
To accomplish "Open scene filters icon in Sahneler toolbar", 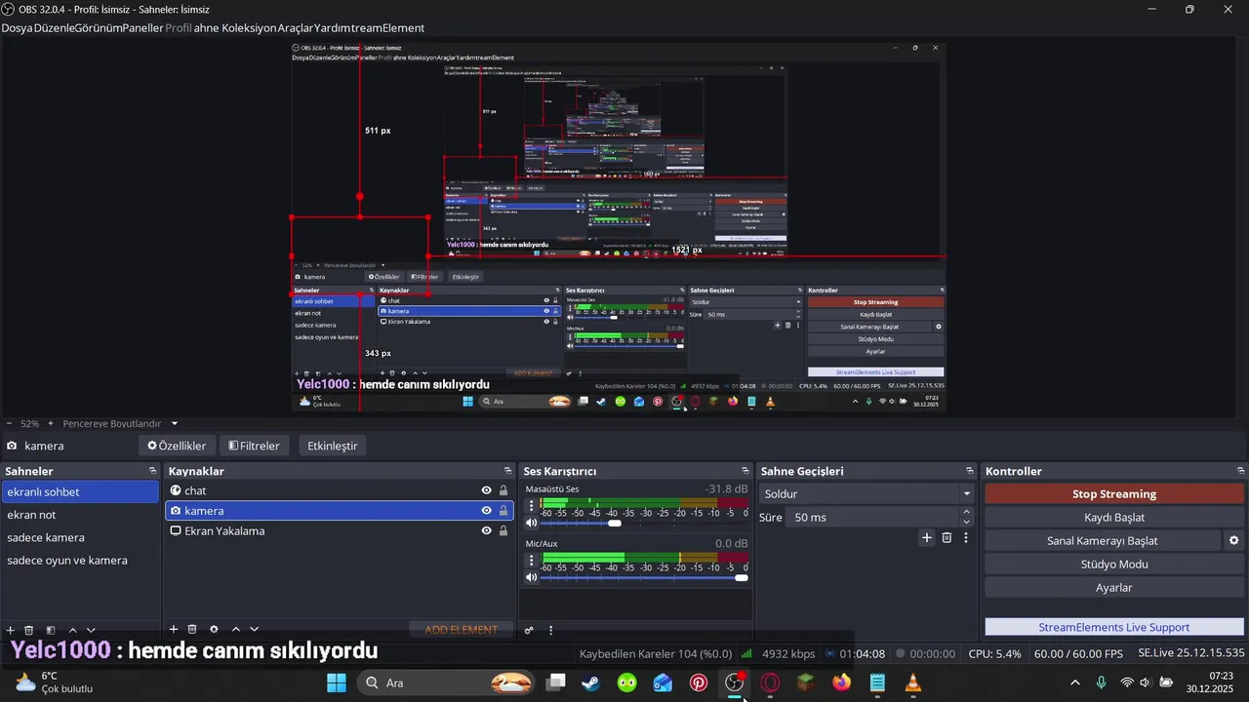I will point(51,630).
